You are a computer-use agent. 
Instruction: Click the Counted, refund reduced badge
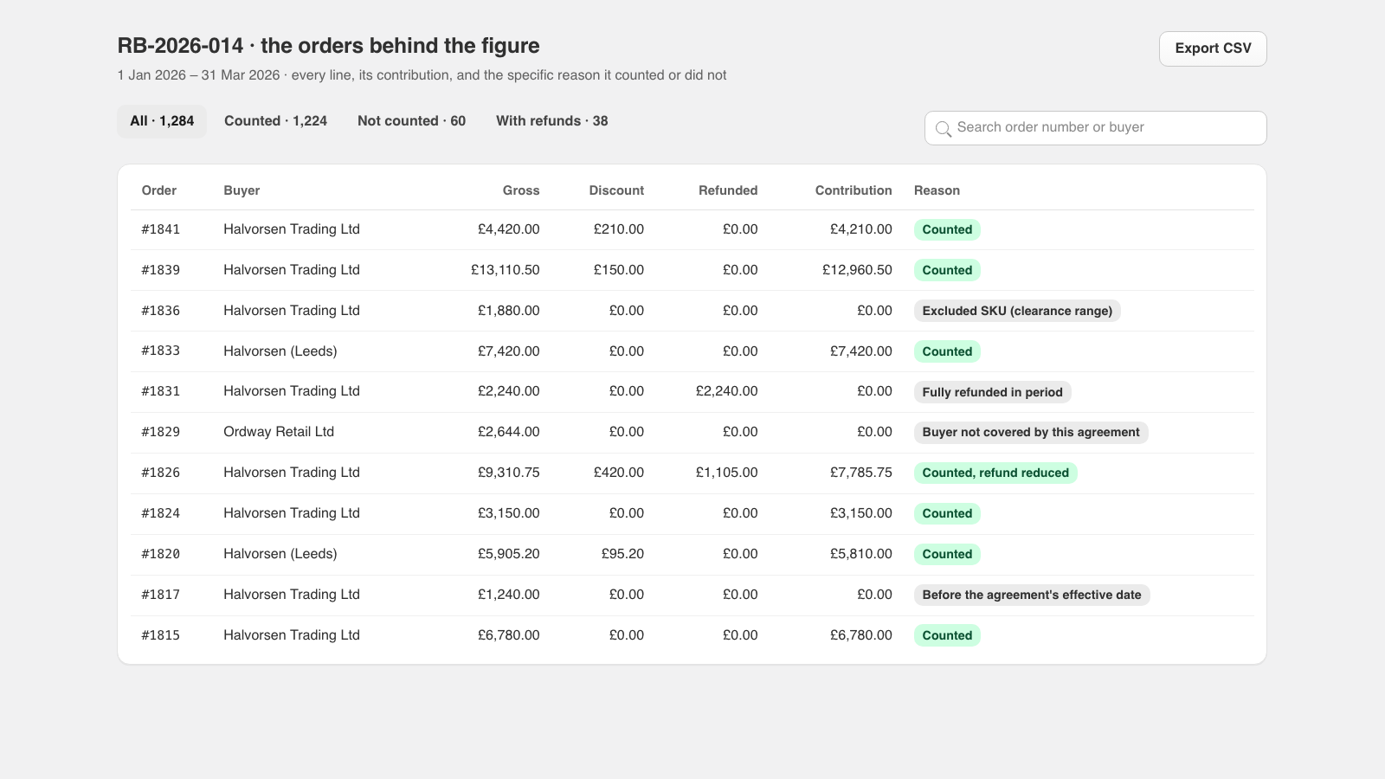point(995,473)
